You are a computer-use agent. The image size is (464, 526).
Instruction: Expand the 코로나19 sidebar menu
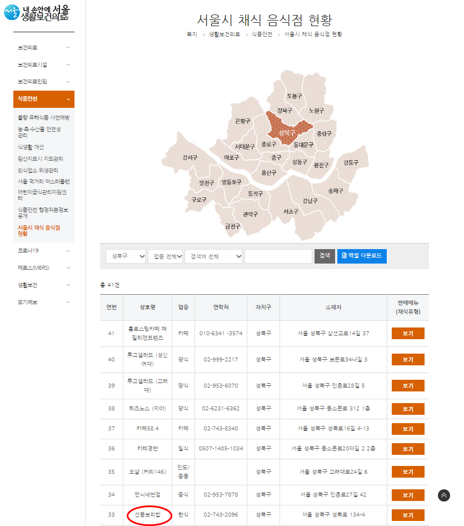click(x=43, y=251)
